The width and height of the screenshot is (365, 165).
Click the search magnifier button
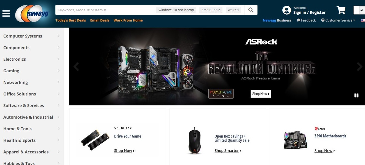pos(251,10)
